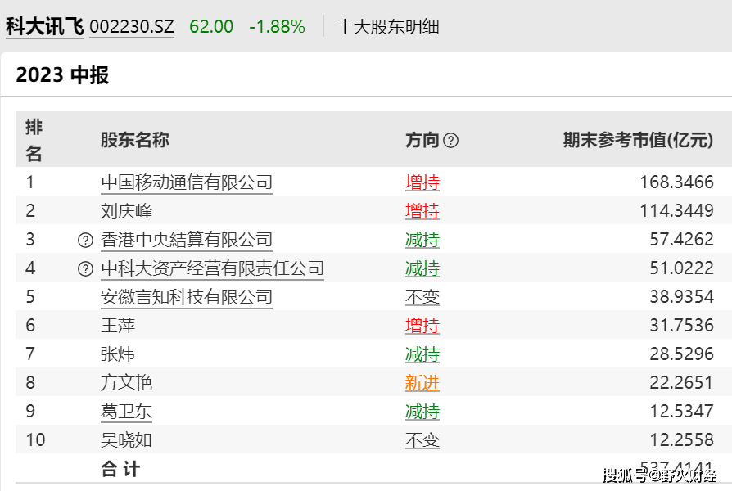
Task: Click question mark icon before 香港中央結算有限公司
Action: click(85, 240)
